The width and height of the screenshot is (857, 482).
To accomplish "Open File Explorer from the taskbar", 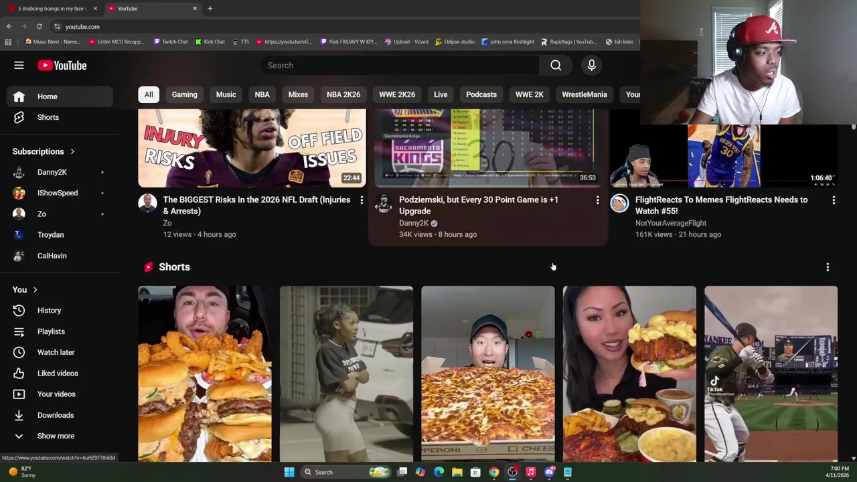I will point(457,472).
